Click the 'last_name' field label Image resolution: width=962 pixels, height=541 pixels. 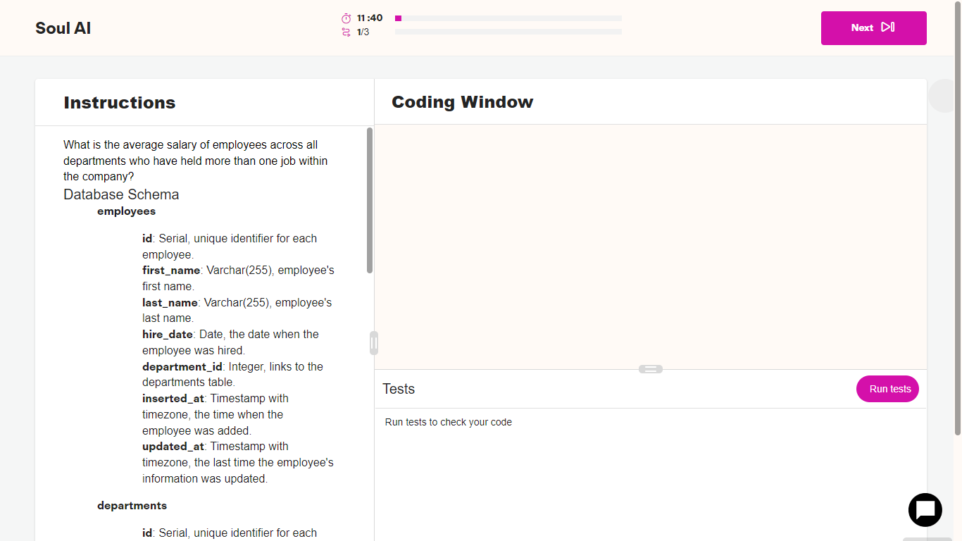(x=170, y=303)
